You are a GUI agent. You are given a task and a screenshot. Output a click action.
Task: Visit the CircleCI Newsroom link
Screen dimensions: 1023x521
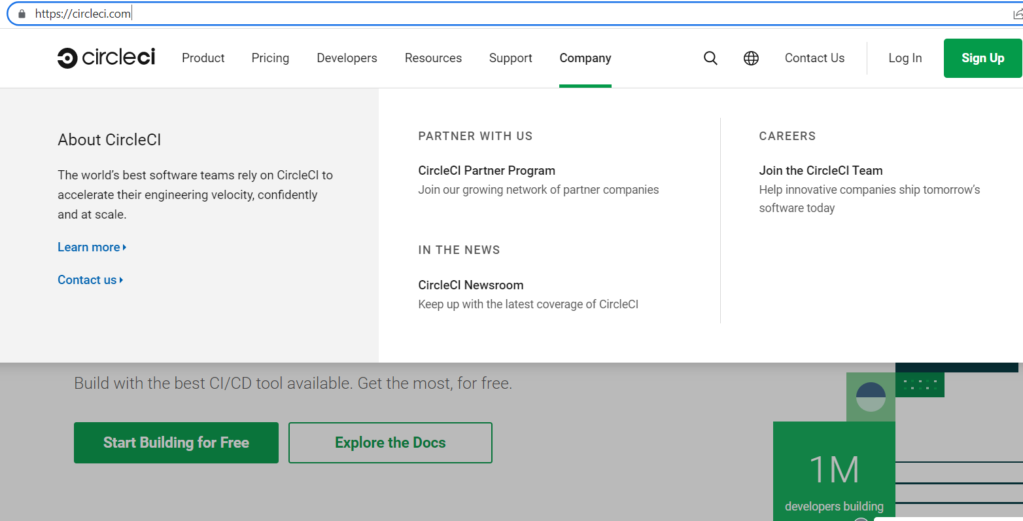470,285
